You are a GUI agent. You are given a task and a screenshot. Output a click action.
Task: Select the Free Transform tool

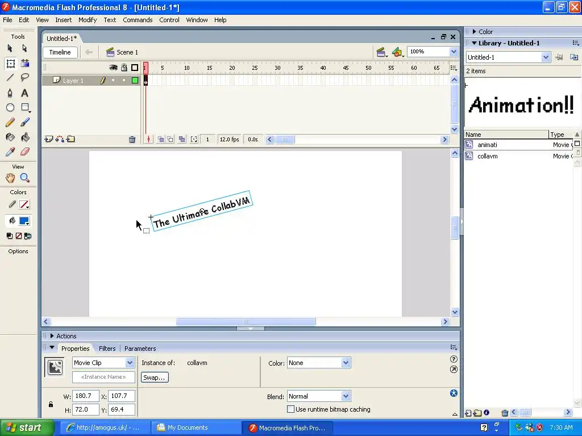(10, 64)
